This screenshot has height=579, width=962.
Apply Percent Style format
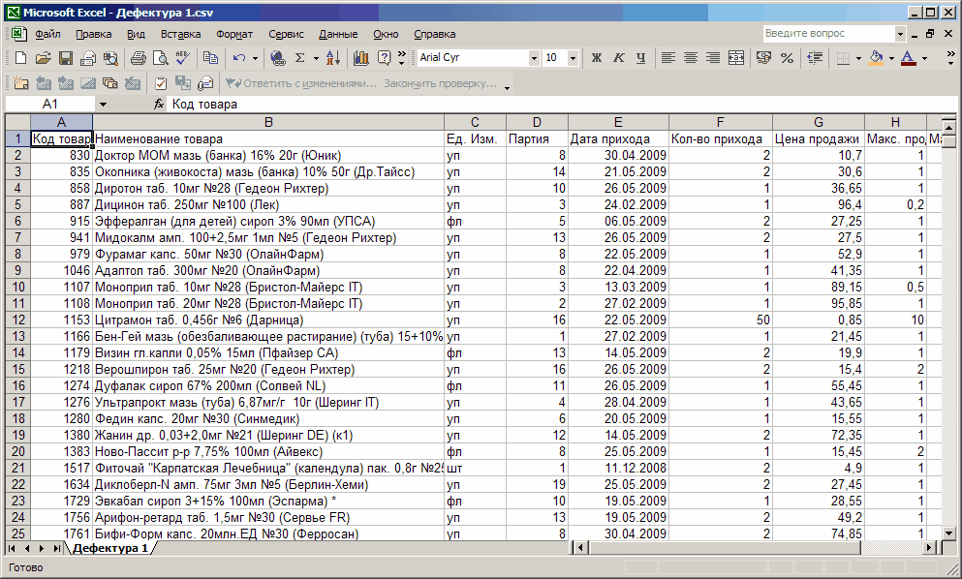(787, 58)
